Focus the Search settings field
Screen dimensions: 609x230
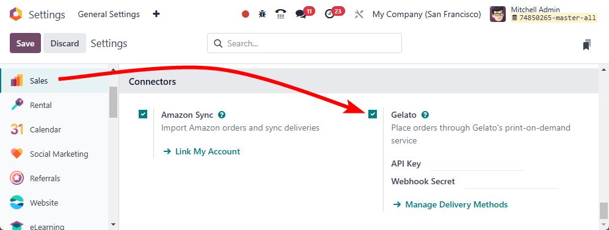(x=304, y=43)
